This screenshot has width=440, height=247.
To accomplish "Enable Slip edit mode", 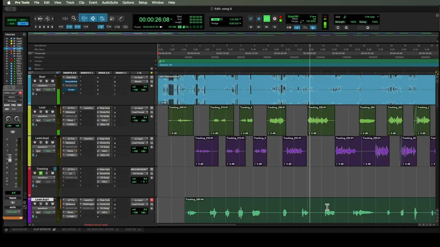I will [x=12, y=23].
